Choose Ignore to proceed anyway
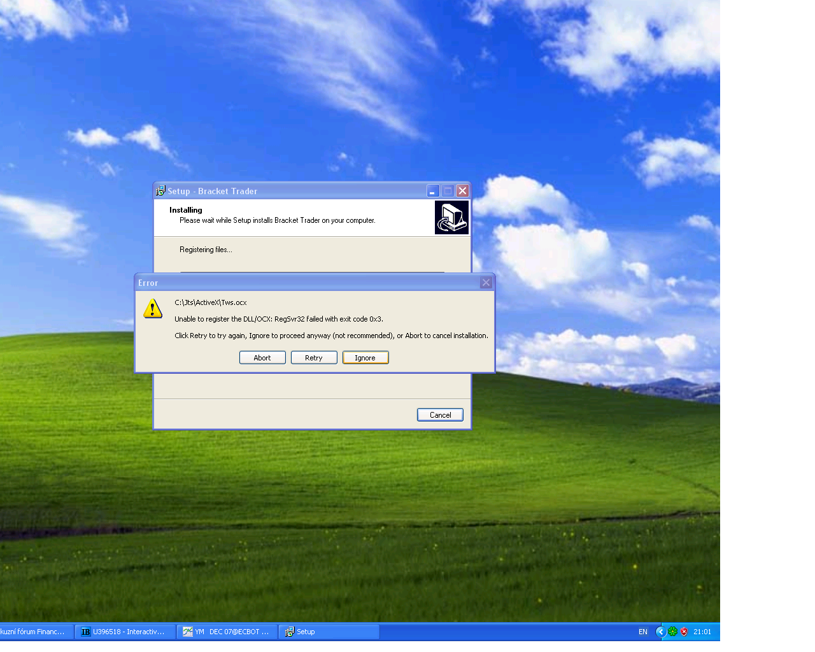 tap(365, 358)
